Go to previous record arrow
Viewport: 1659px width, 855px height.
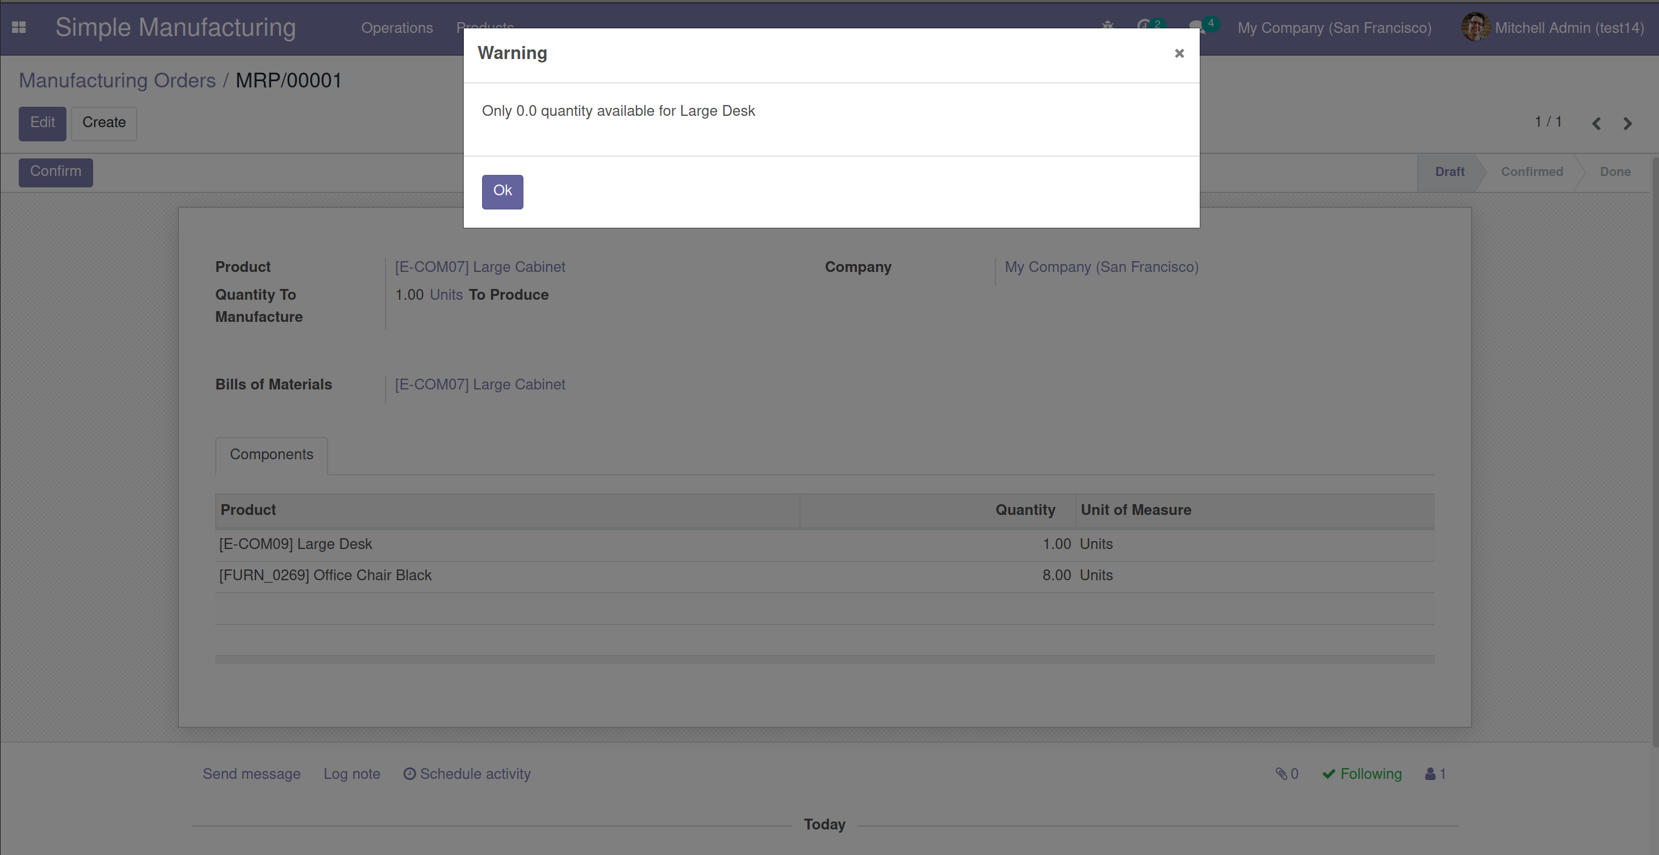pos(1596,124)
